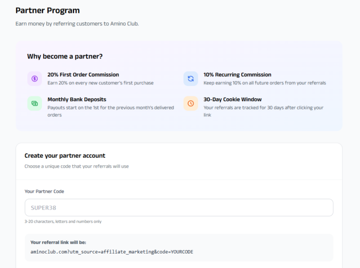
Task: Click the '30-Day Cookie Window' title
Action: tap(232, 99)
